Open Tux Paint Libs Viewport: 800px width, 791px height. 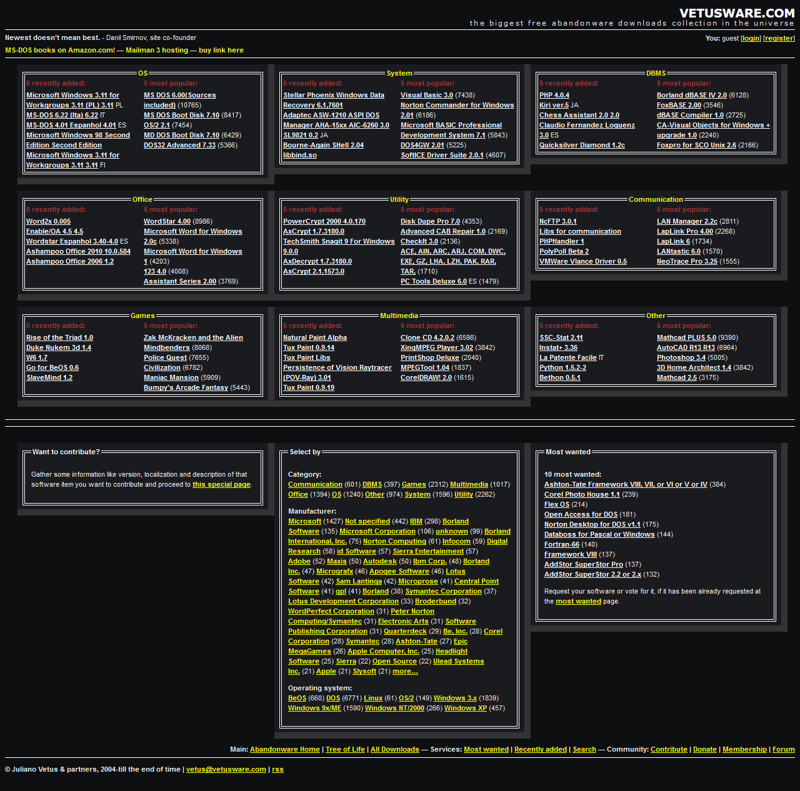pos(307,357)
